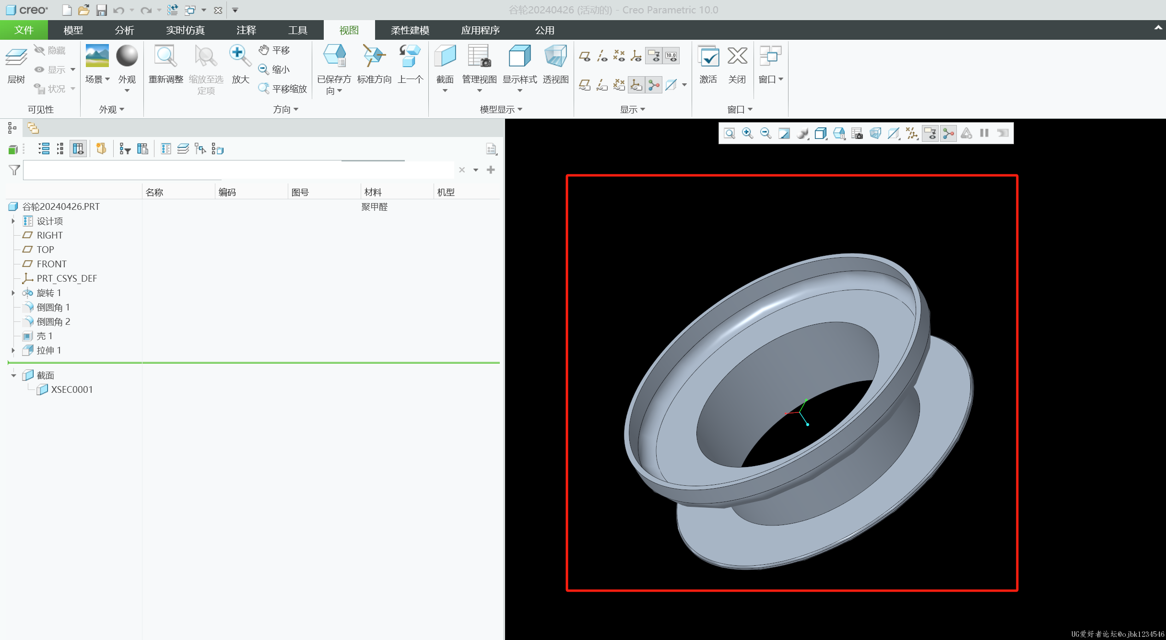Image resolution: width=1166 pixels, height=640 pixels.
Task: Click Expand All icon in model tree toolbar
Action: click(x=44, y=149)
